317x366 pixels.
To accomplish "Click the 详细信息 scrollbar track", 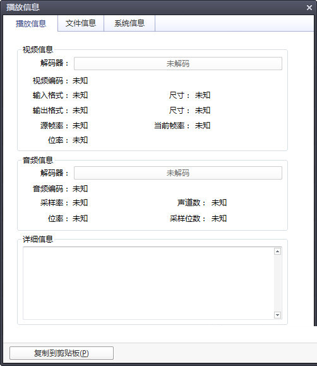I will pos(277,283).
